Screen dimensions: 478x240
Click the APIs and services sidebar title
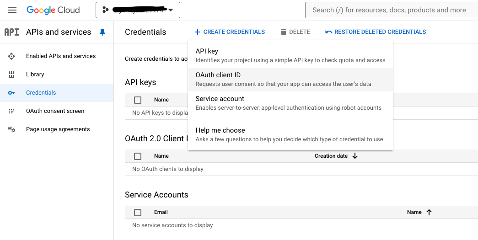click(x=59, y=32)
